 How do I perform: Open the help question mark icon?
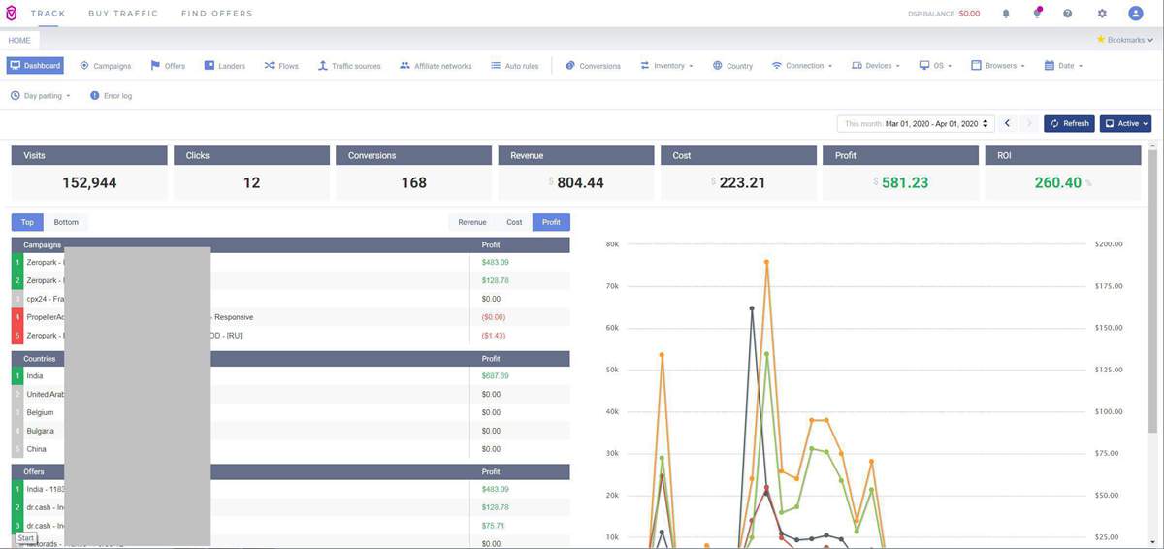[1068, 14]
